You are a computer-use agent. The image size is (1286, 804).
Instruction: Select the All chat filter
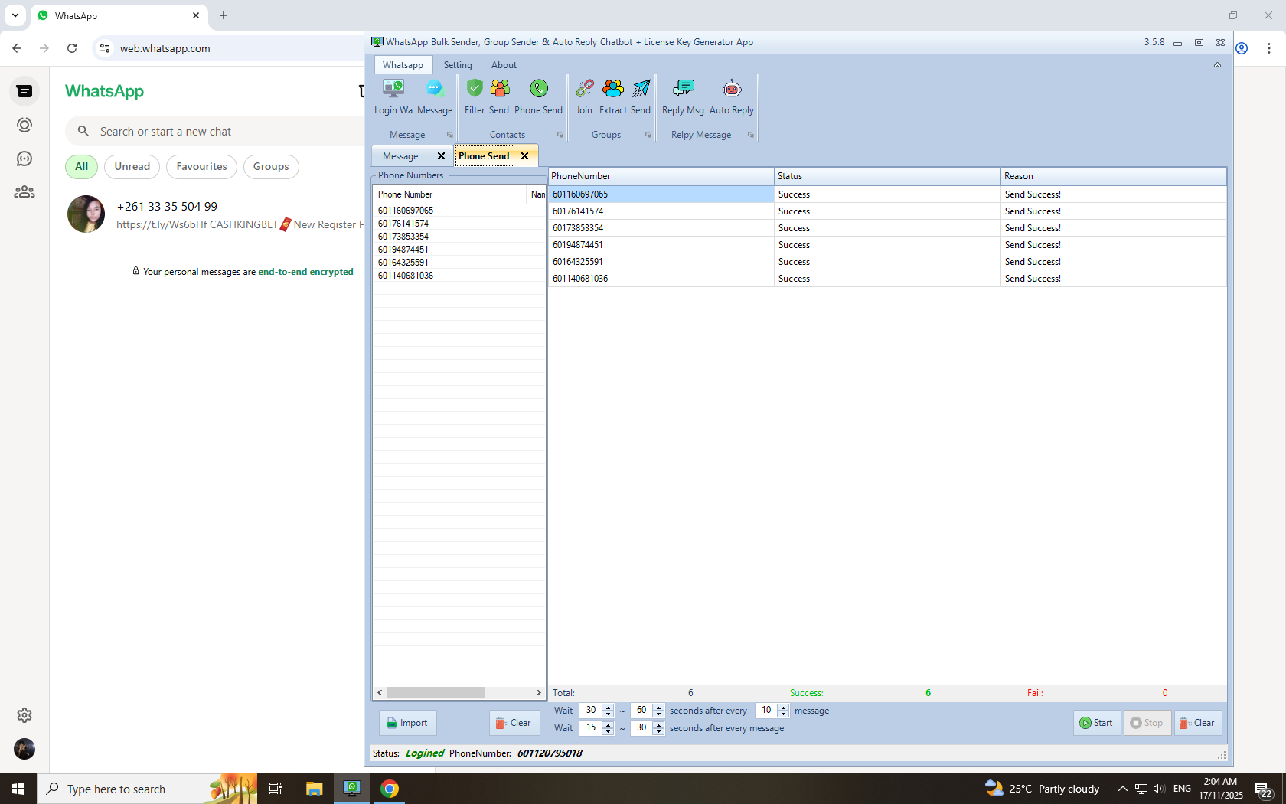click(81, 167)
